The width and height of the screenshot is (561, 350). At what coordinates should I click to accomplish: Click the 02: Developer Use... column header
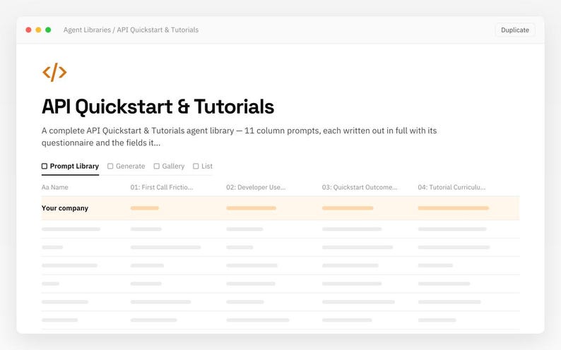tap(256, 187)
